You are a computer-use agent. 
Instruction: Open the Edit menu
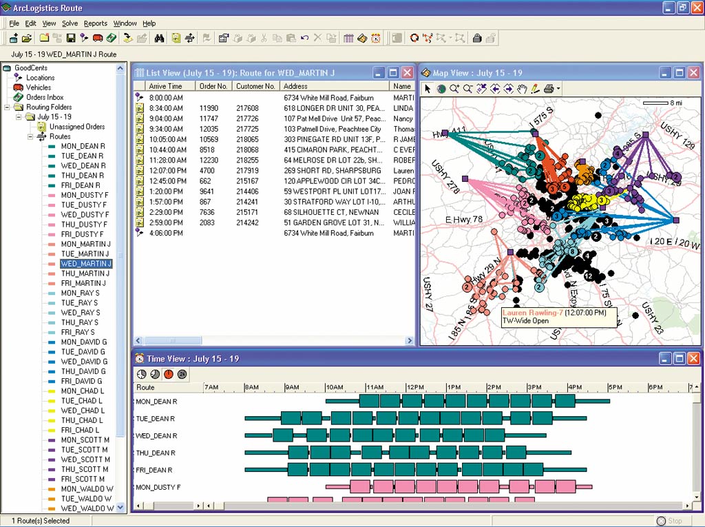(x=30, y=23)
